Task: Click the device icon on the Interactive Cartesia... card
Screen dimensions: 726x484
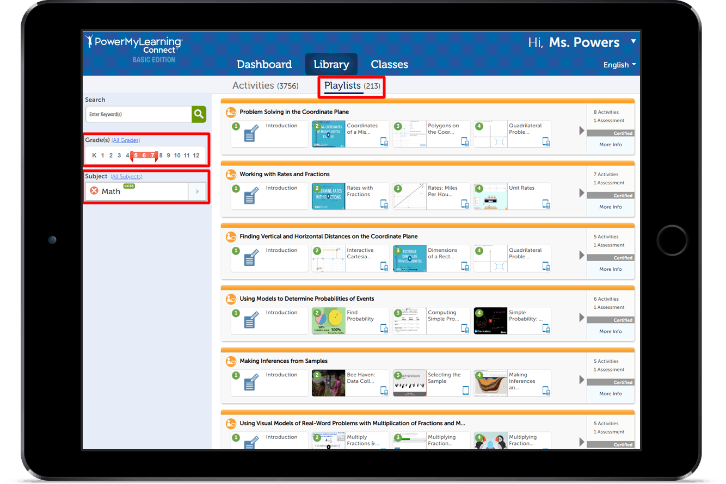Action: pyautogui.click(x=384, y=266)
